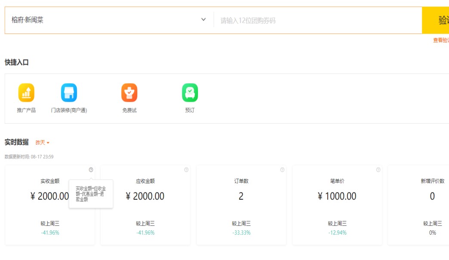This screenshot has width=449, height=260.
Task: Open the 预订 reservation icon
Action: (x=190, y=93)
